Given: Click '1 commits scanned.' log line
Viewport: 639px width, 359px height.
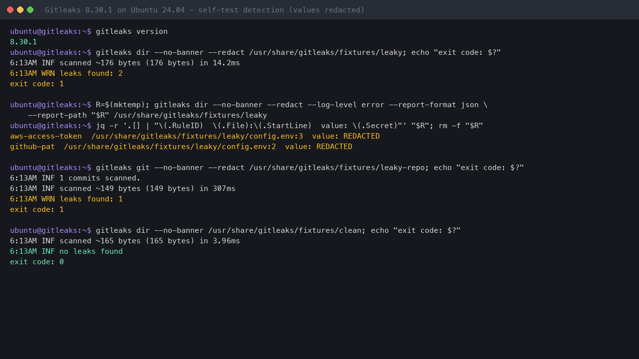Looking at the screenshot, I should tap(75, 178).
